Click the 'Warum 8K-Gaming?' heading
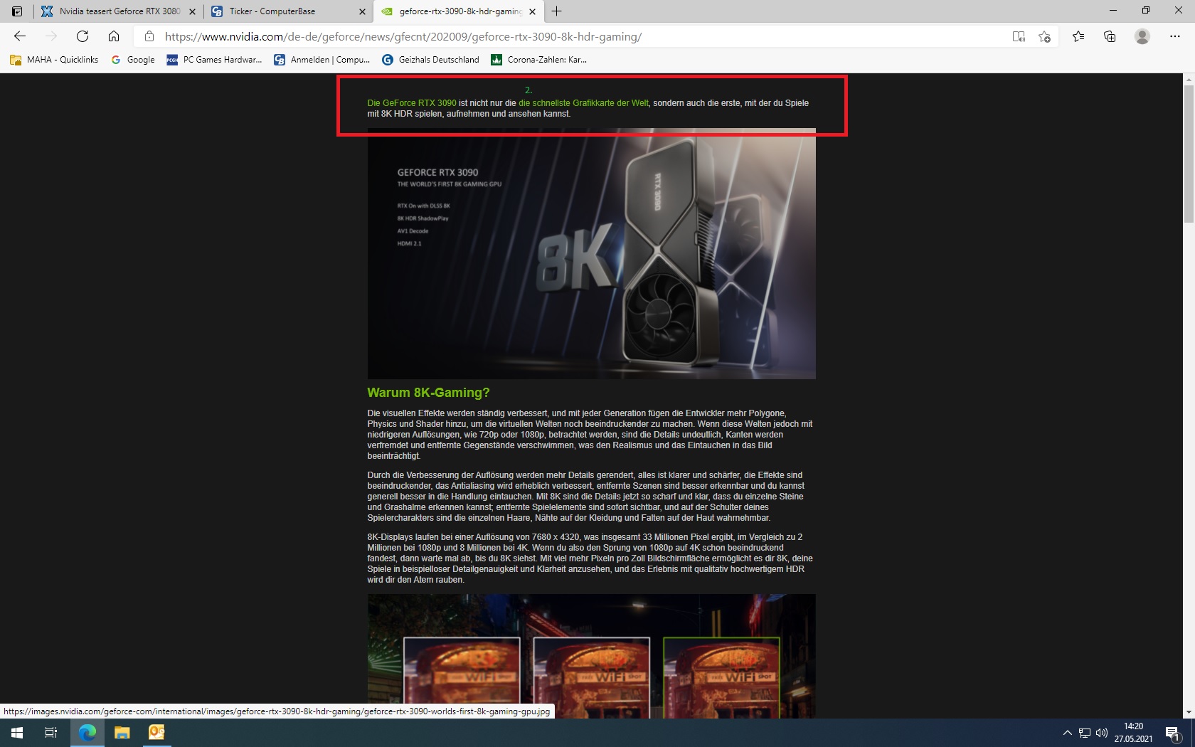This screenshot has height=747, width=1195. tap(428, 393)
